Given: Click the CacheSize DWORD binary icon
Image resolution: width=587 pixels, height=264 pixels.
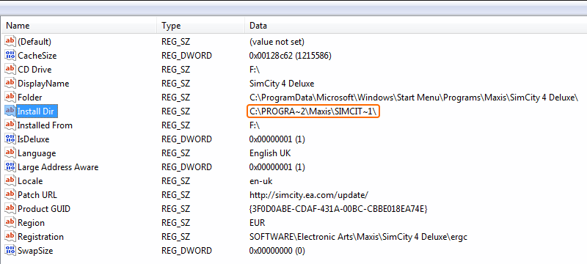Looking at the screenshot, I should (x=10, y=55).
